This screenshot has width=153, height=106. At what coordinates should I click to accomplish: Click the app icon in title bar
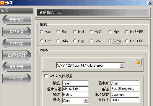[2, 3]
